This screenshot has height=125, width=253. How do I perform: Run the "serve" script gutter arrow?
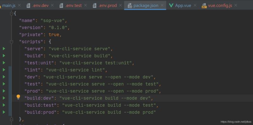[x=4, y=49]
